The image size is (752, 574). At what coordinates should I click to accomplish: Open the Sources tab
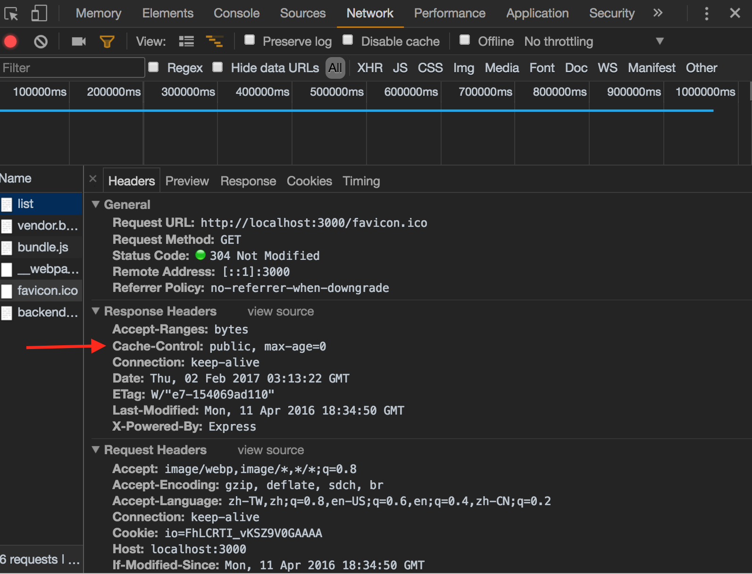click(x=303, y=13)
